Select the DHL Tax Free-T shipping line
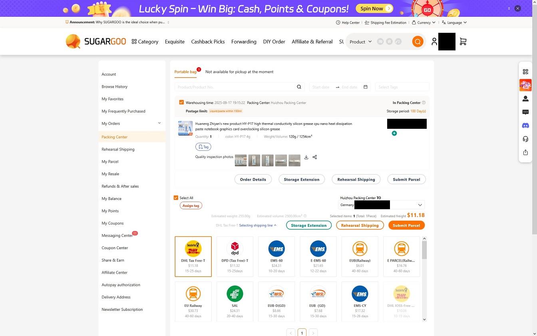 (193, 256)
